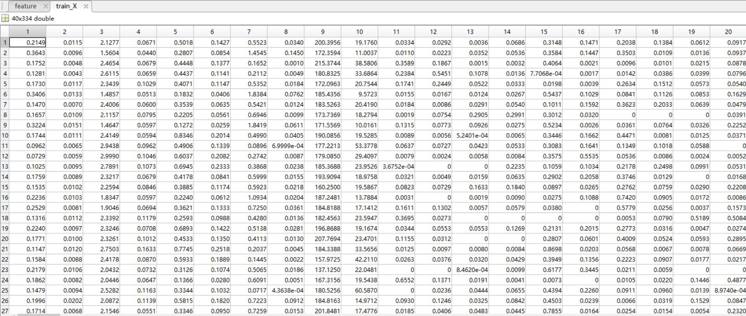Click cell containing 215.3744
This screenshot has width=746, height=316.
(323, 63)
